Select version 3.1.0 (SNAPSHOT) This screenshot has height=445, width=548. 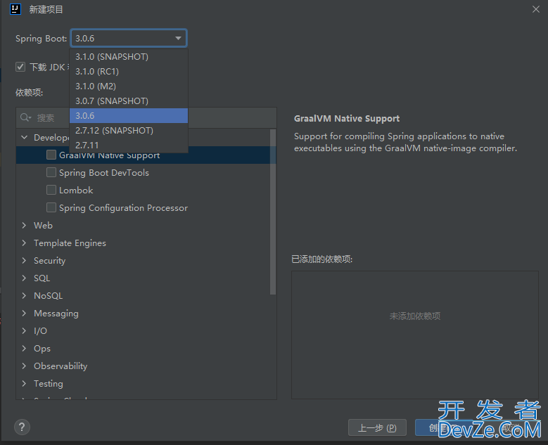click(129, 56)
